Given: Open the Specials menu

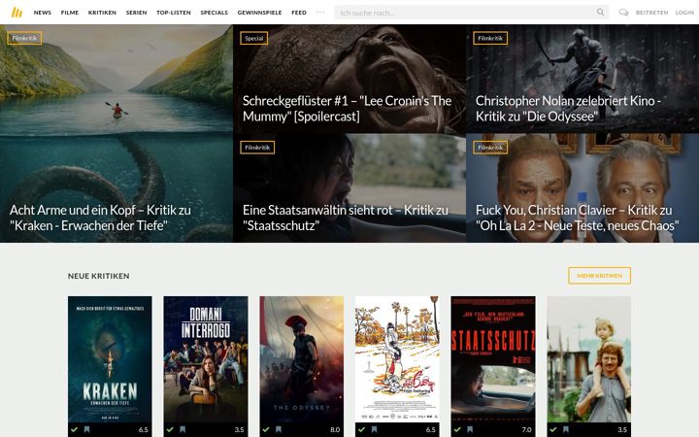Looking at the screenshot, I should (x=214, y=13).
